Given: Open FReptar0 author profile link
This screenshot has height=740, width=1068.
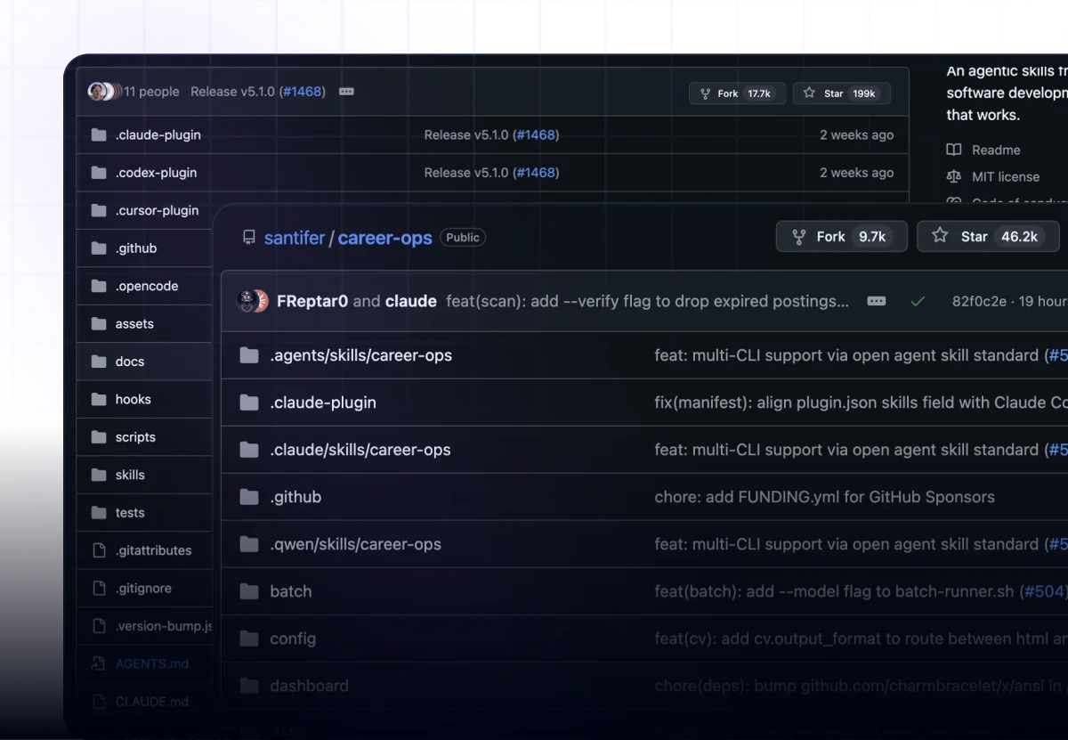Looking at the screenshot, I should point(312,301).
